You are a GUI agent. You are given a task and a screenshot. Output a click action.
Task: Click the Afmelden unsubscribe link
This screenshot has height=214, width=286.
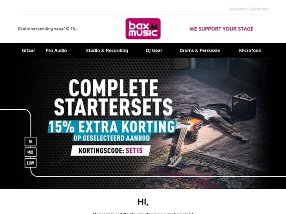click(x=260, y=9)
